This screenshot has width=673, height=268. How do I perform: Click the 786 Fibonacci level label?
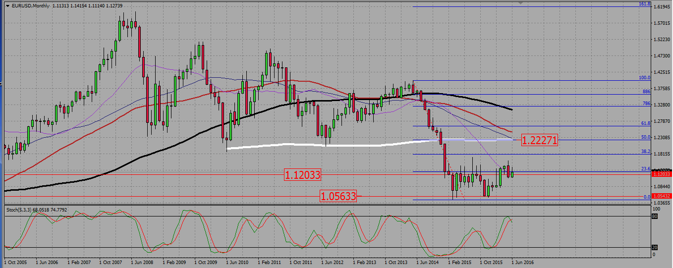point(646,104)
